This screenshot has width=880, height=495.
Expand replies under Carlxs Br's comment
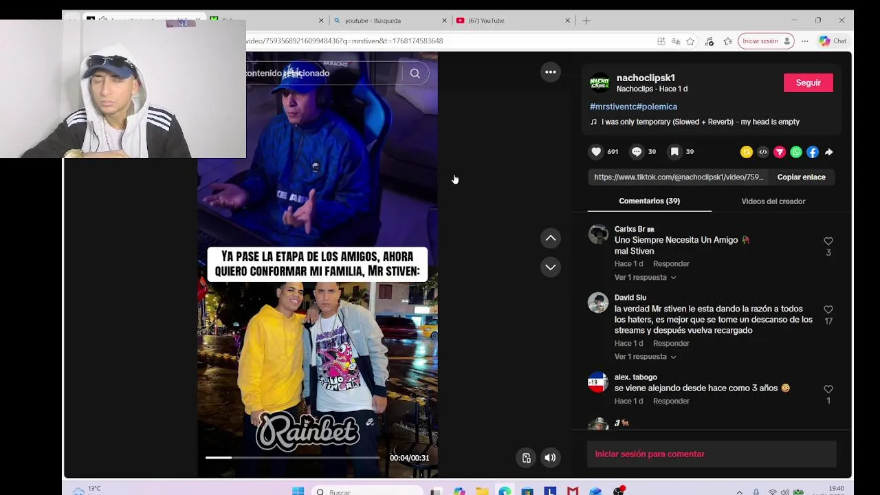click(645, 277)
